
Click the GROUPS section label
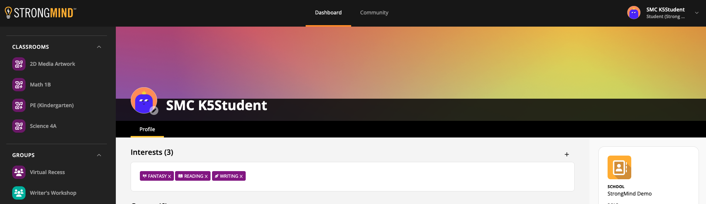click(x=23, y=155)
